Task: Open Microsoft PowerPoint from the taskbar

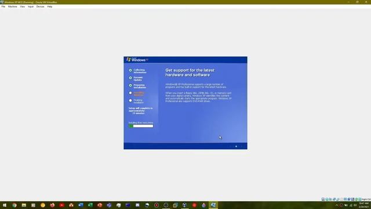Action: [100, 205]
